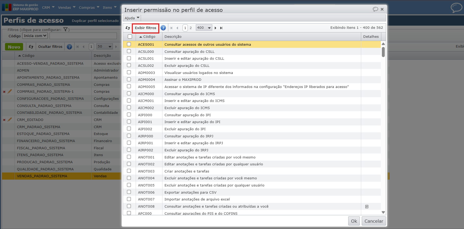Screen dimensions: 464x229
Task: Delete the CRM_EDITADO profile
Action: (4, 120)
